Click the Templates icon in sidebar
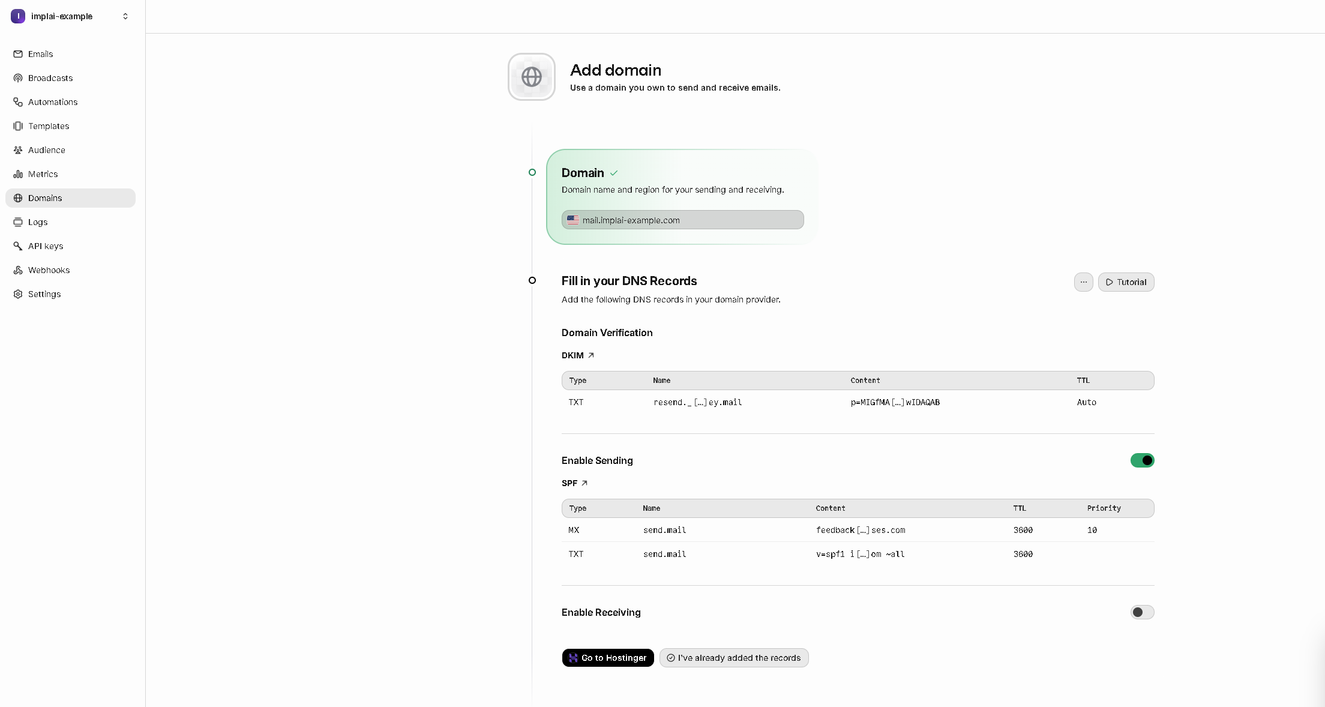Screen dimensions: 1325x707 point(18,126)
